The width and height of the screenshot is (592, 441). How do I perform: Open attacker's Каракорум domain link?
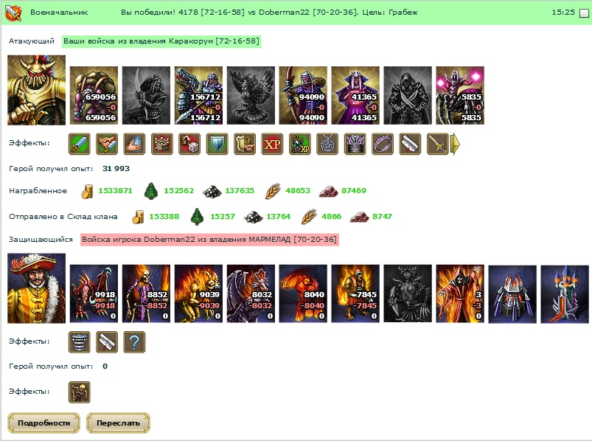coord(161,41)
